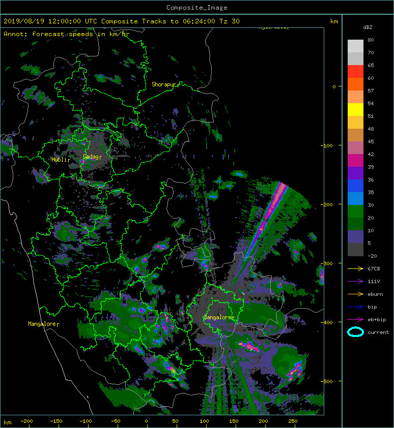Click the blue 36 dBZ swatch

coord(355,186)
